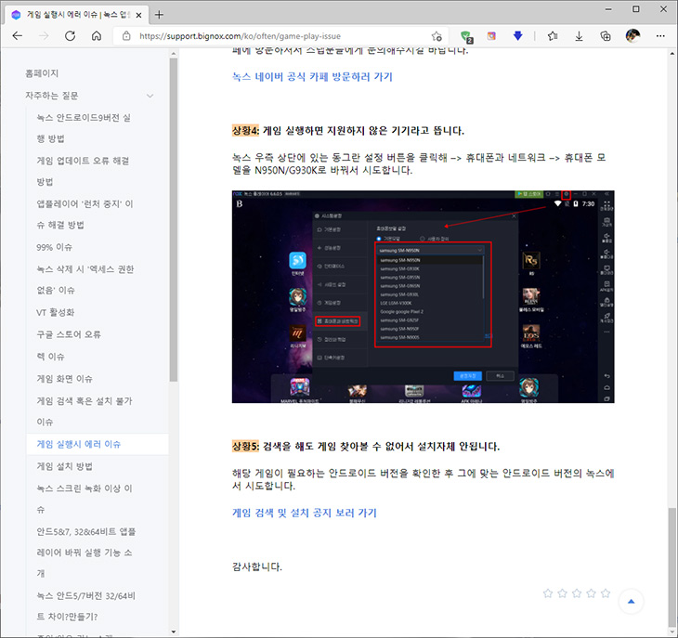Open Collections panel
The height and width of the screenshot is (638, 678).
click(606, 36)
